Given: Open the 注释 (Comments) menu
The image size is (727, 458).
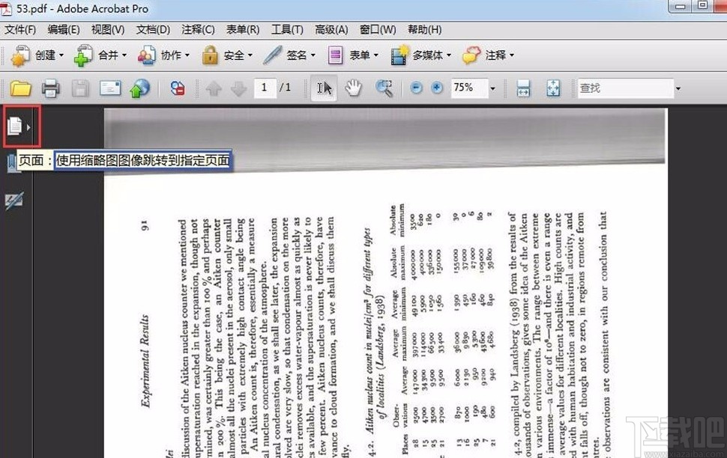Looking at the screenshot, I should tap(197, 29).
